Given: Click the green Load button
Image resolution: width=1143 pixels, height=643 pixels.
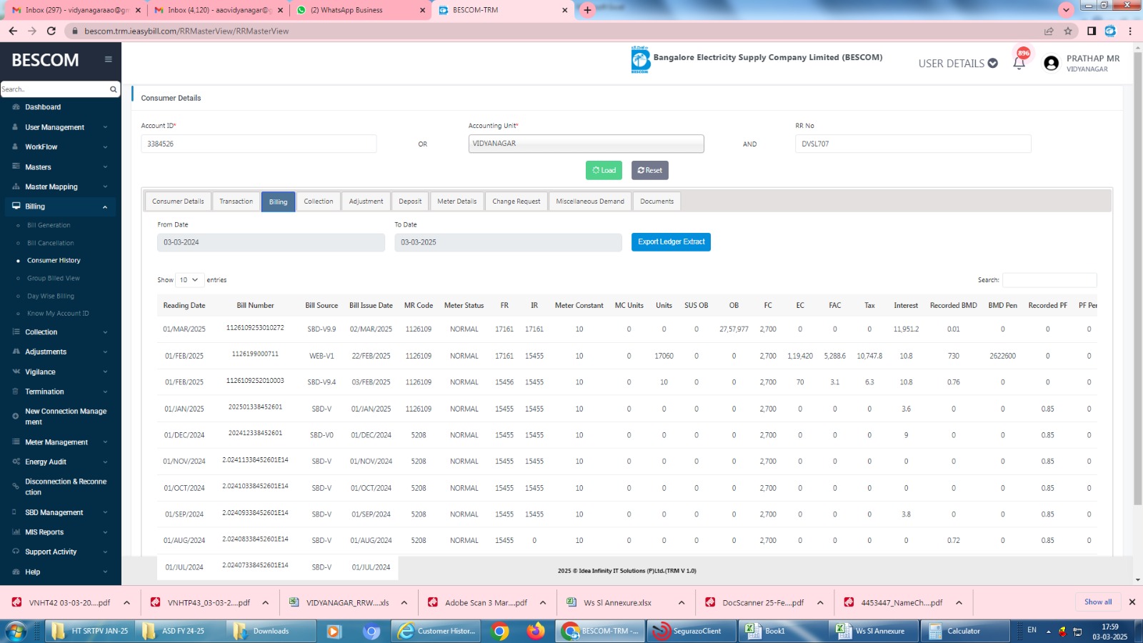Looking at the screenshot, I should 604,170.
